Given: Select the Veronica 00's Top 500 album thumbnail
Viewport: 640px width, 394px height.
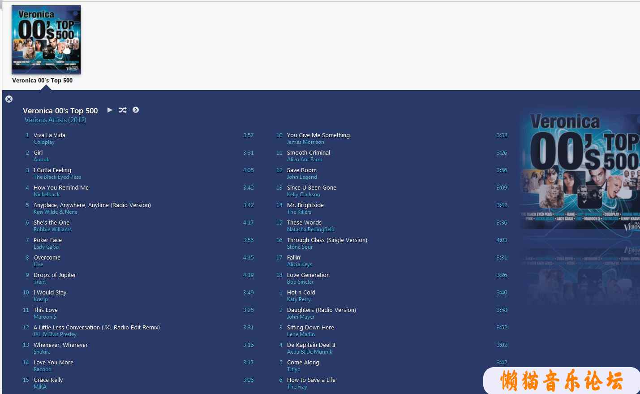Looking at the screenshot, I should click(x=46, y=40).
